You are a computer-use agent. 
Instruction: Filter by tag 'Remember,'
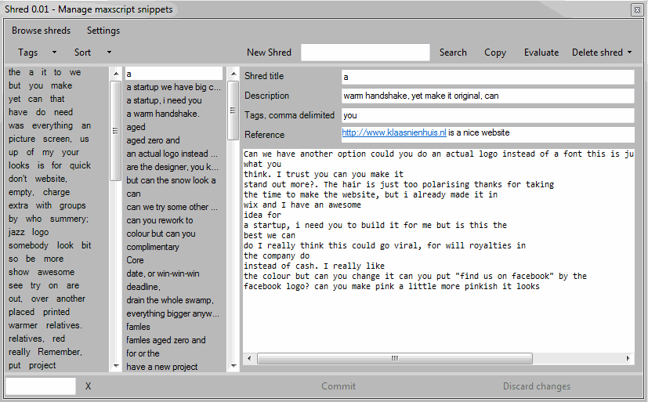click(60, 352)
